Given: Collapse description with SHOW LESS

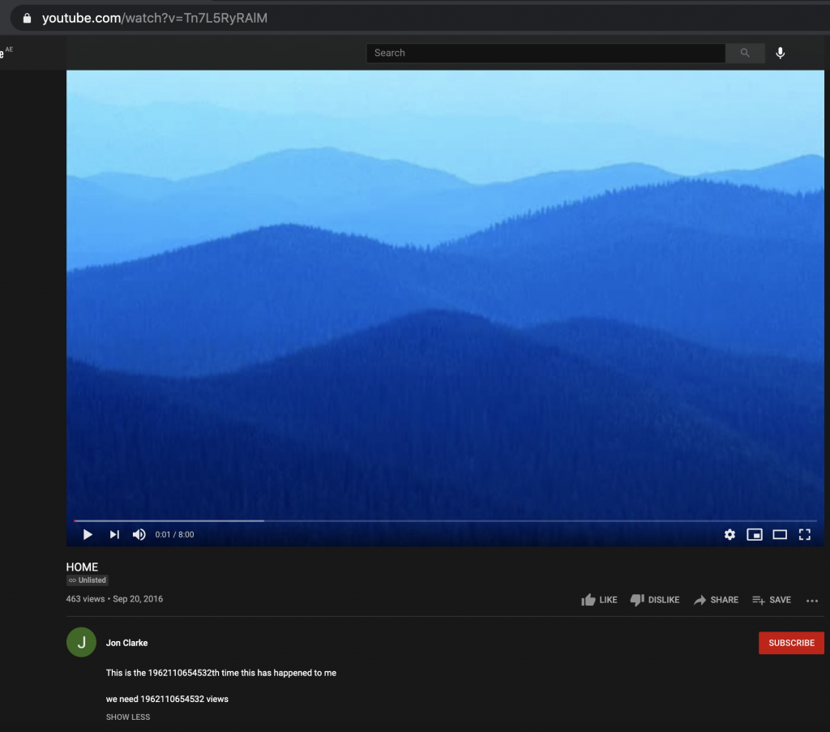Looking at the screenshot, I should coord(127,717).
